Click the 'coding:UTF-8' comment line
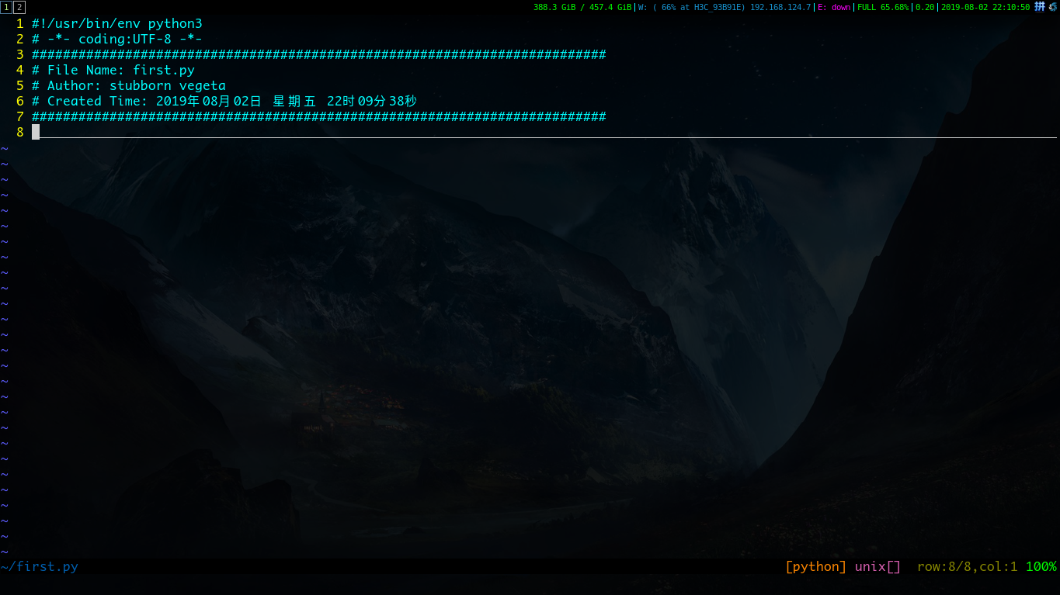The width and height of the screenshot is (1060, 595). [117, 39]
